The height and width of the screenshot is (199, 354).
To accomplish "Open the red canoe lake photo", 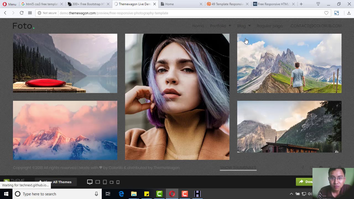I will click(65, 63).
